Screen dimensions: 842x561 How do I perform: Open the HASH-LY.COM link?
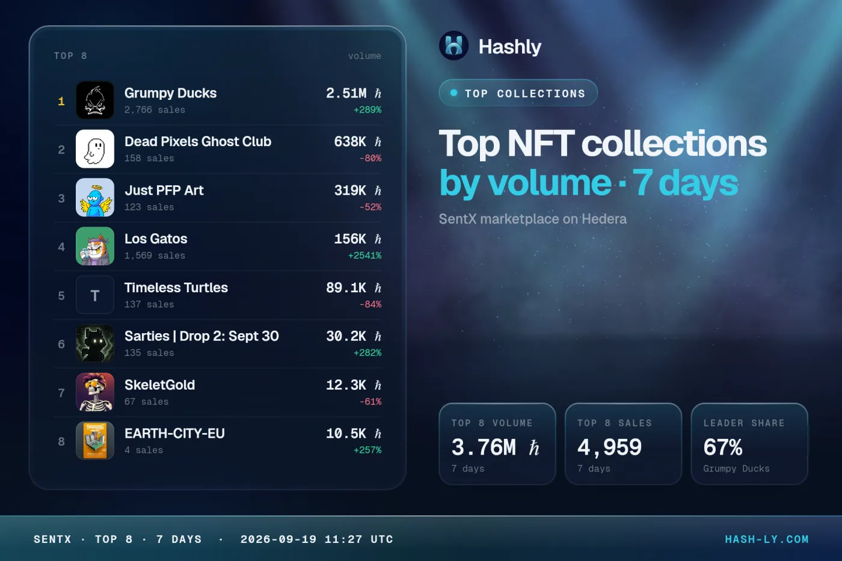click(x=767, y=539)
